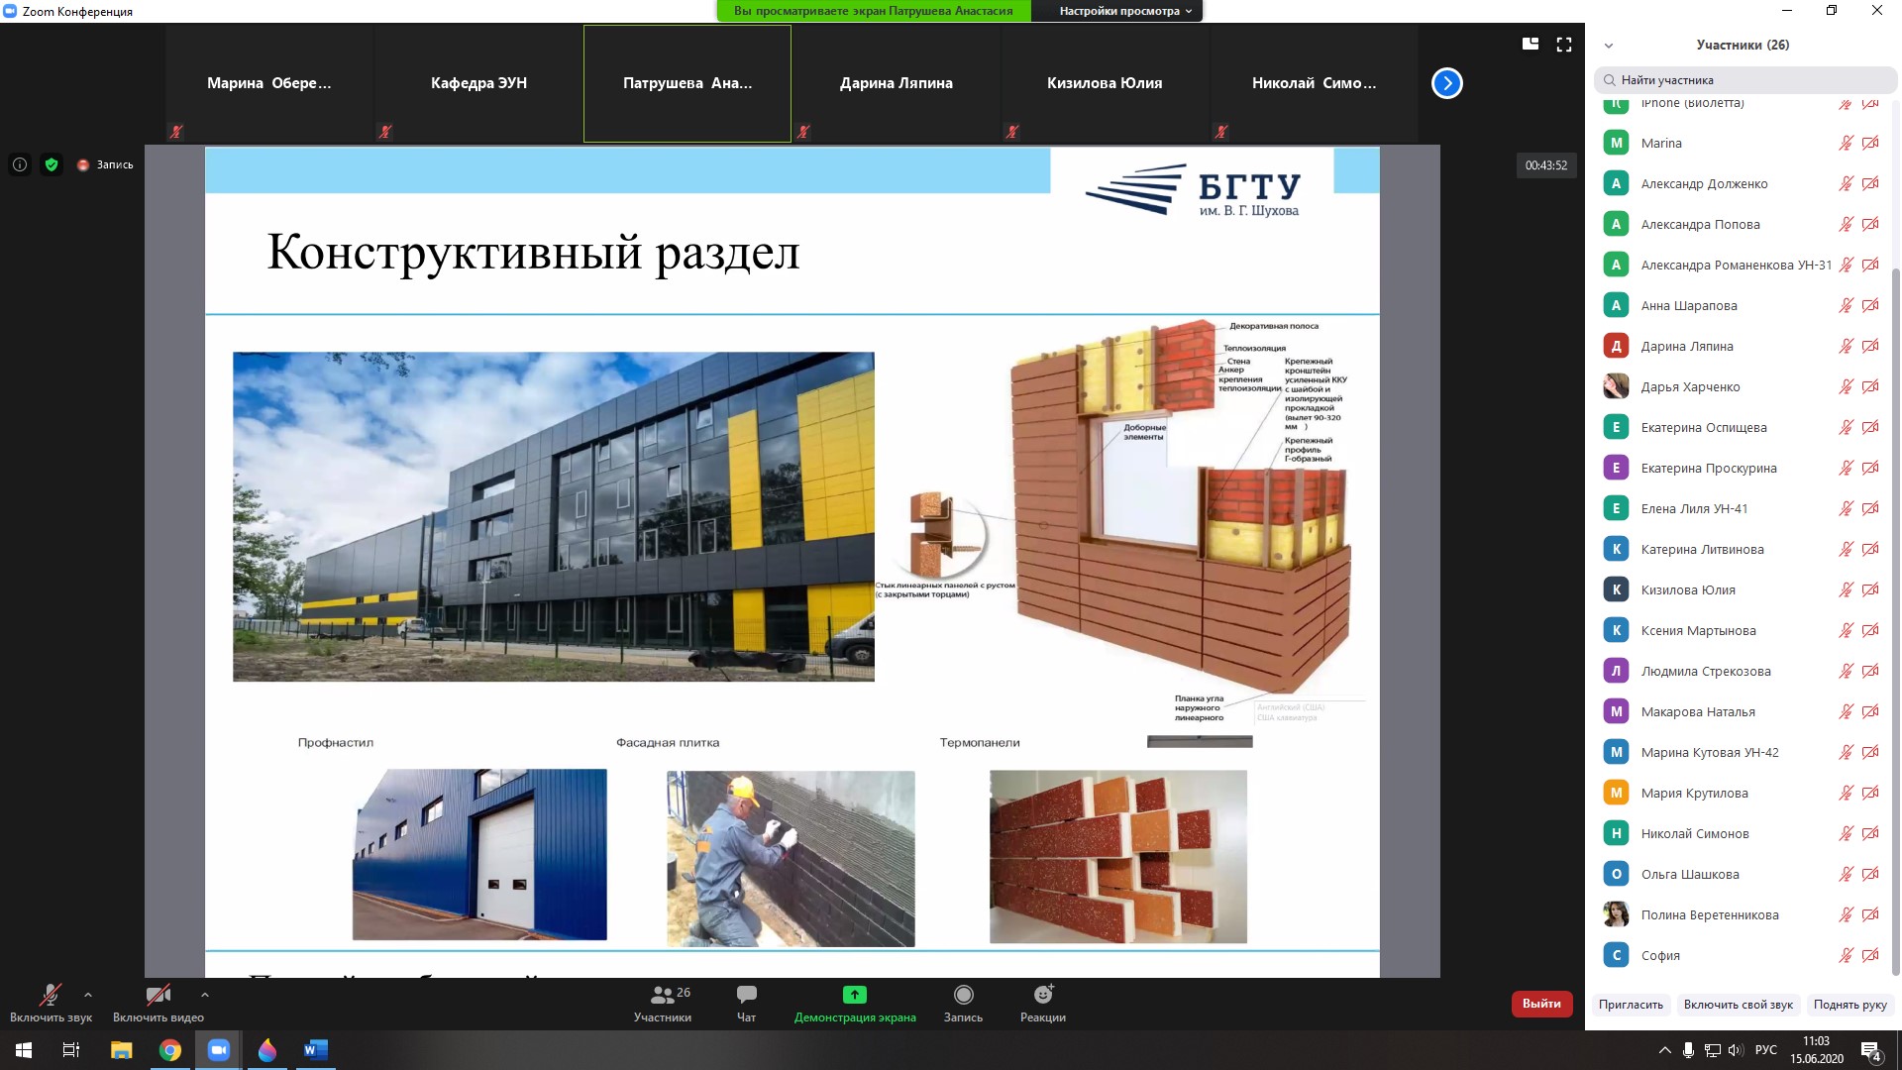1902x1070 pixels.
Task: Click Полина Веретенникова avatar photo
Action: coord(1616,913)
